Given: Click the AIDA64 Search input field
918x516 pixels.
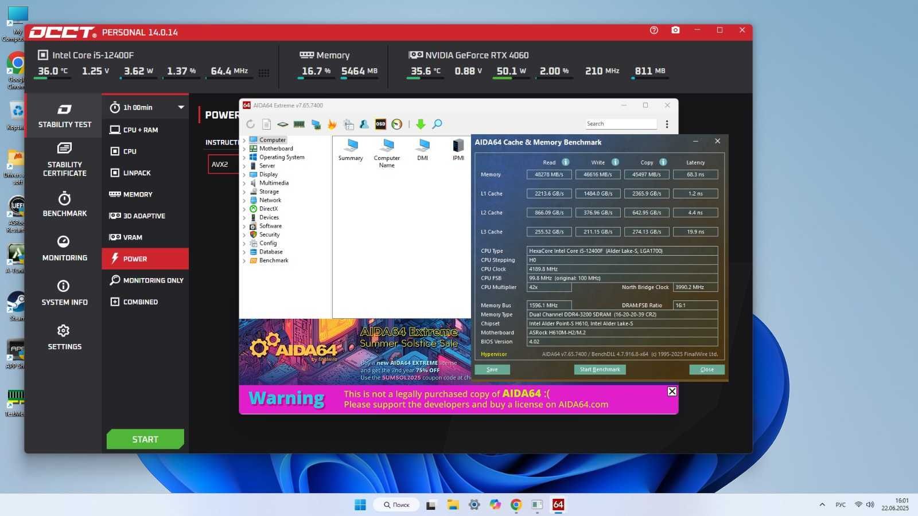Looking at the screenshot, I should coord(621,124).
